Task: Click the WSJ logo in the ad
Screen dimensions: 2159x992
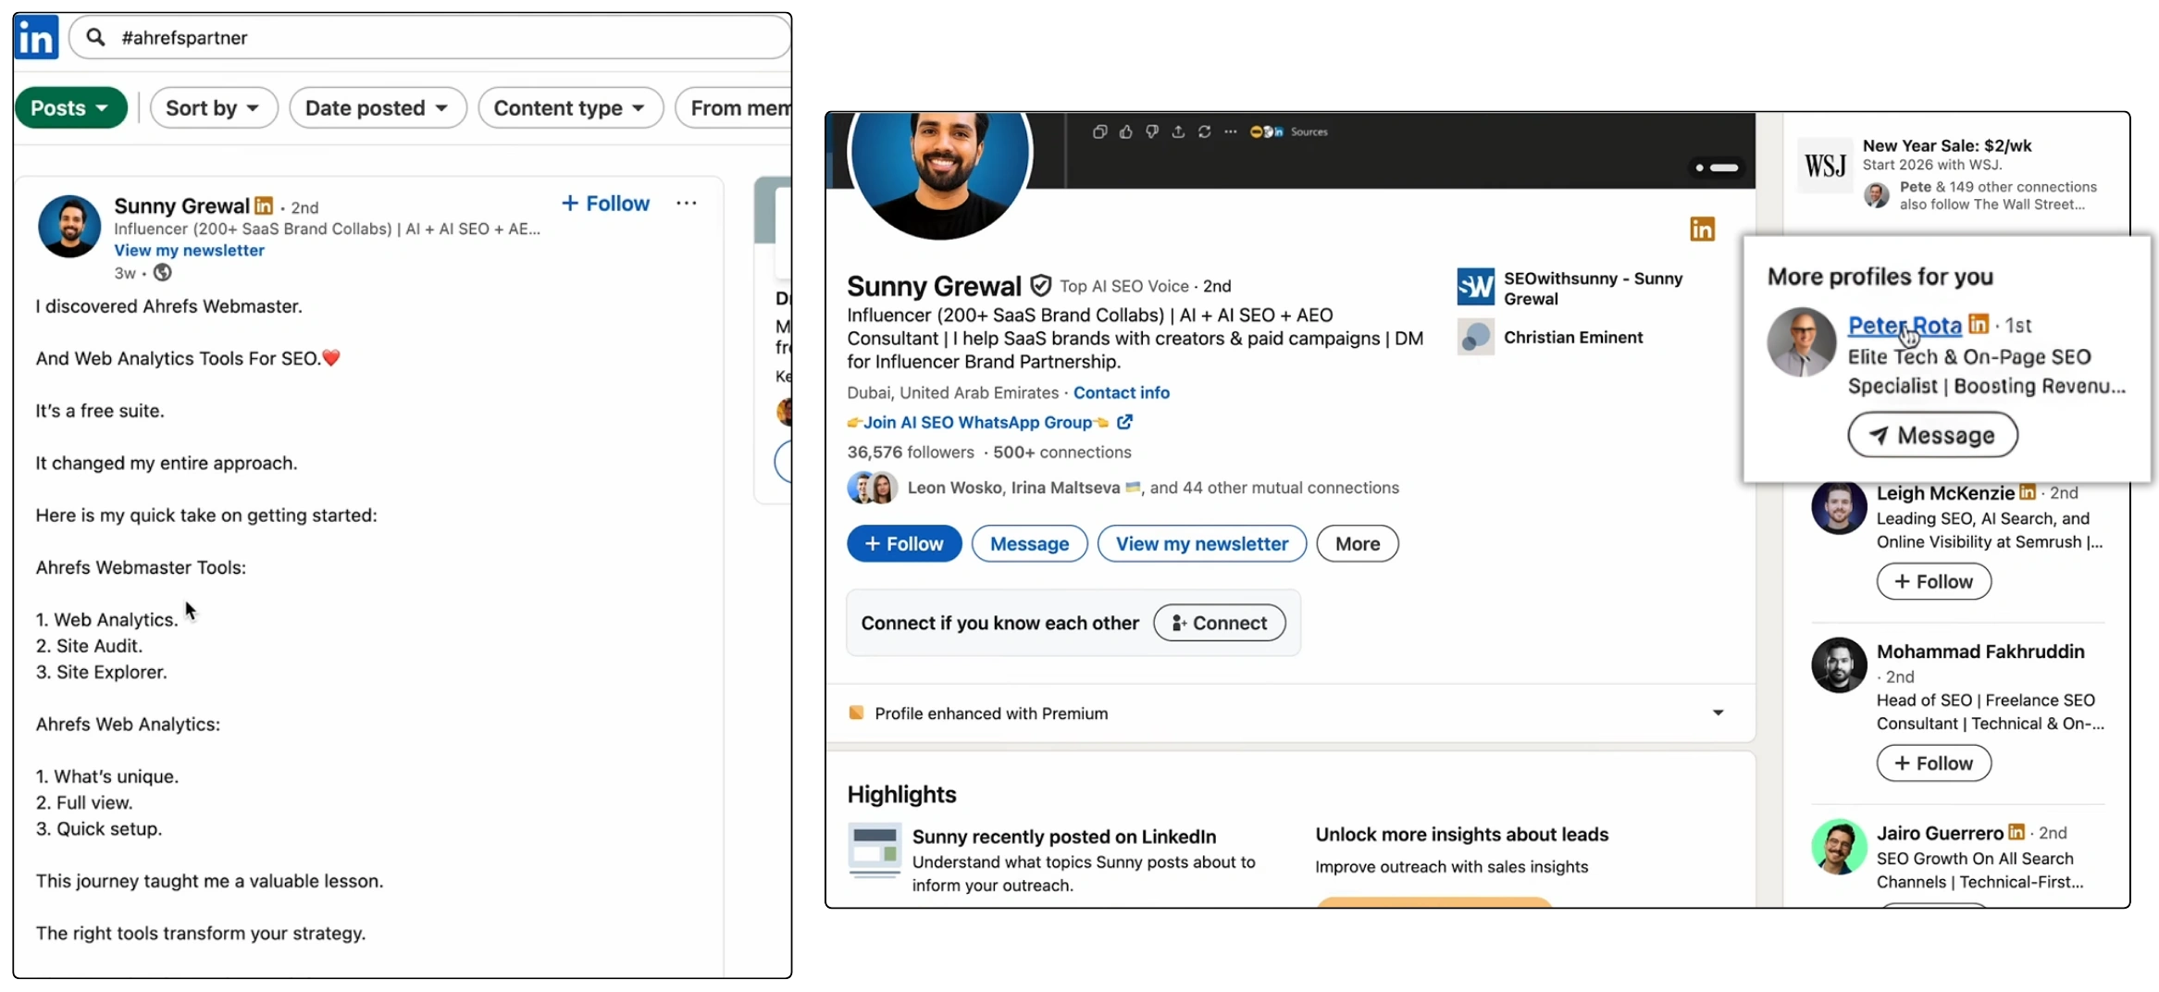Action: [x=1825, y=166]
